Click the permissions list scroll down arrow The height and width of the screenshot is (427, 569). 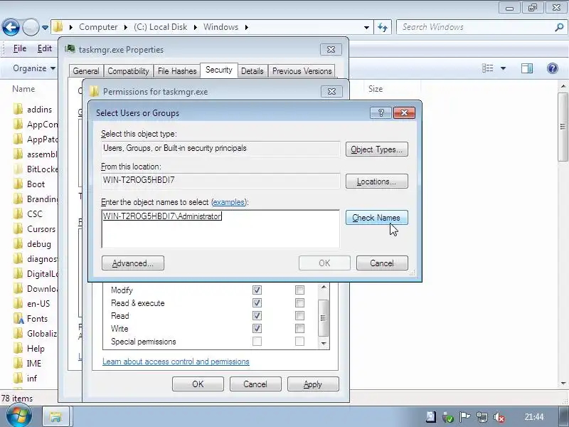pos(324,344)
